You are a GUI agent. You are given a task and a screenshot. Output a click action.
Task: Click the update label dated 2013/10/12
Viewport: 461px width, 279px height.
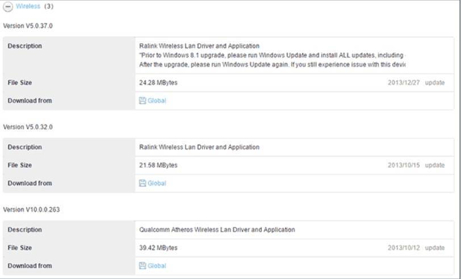[x=435, y=248]
